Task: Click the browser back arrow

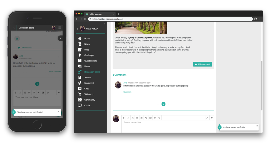Action: (x=77, y=19)
